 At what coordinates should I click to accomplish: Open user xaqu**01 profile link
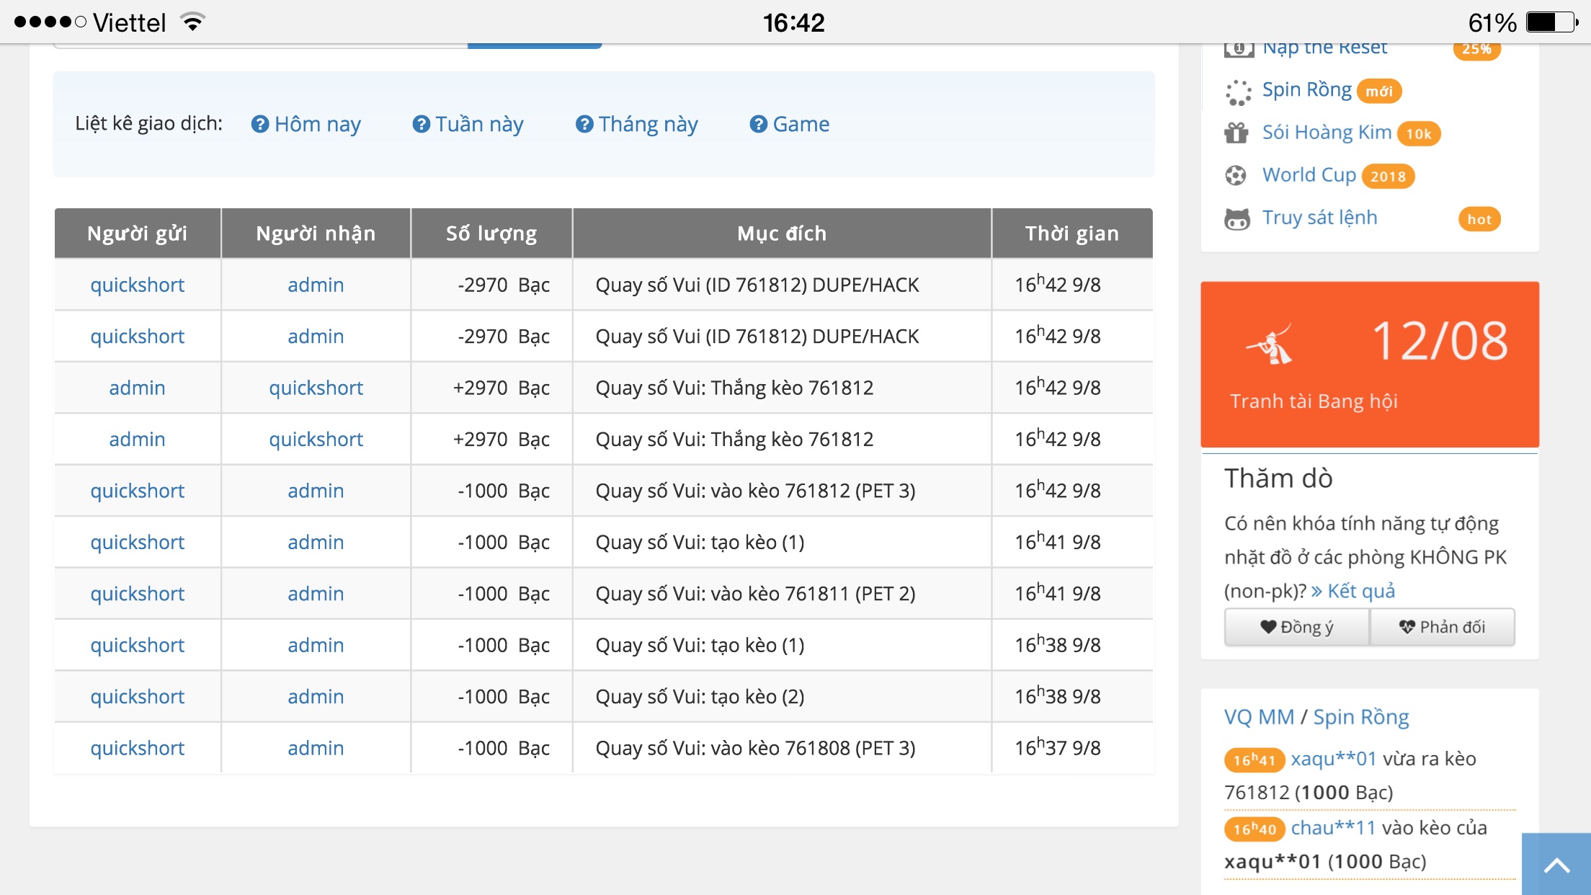coord(1333,759)
